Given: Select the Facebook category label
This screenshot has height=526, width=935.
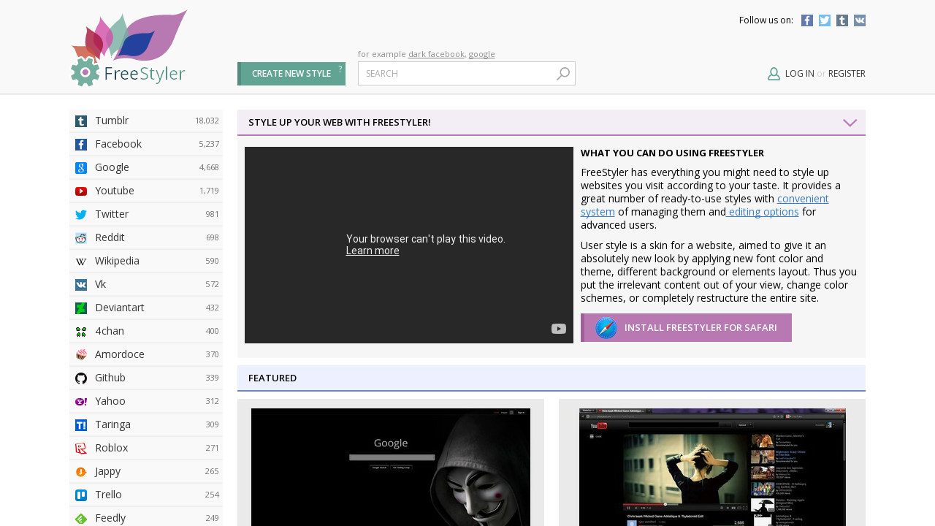Looking at the screenshot, I should pyautogui.click(x=118, y=144).
